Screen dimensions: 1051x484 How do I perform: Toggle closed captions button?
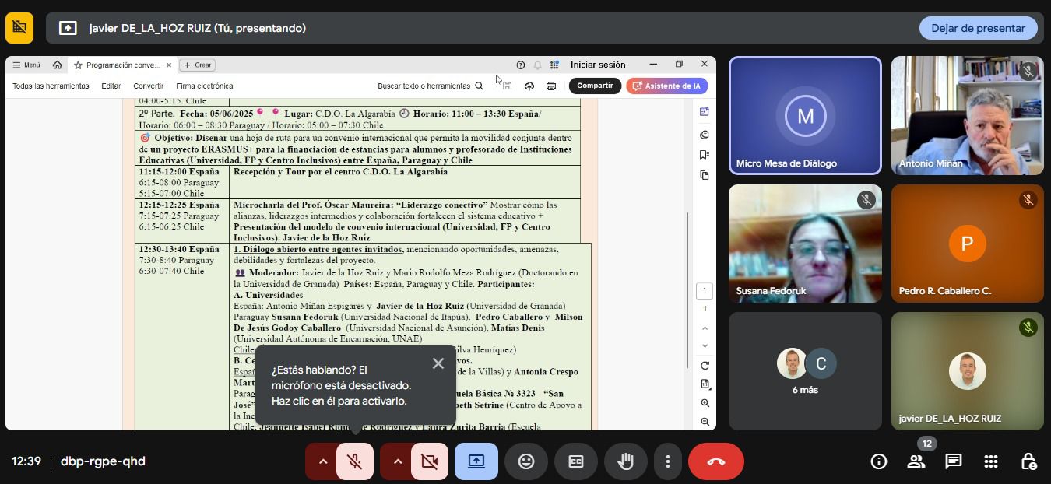tap(576, 461)
